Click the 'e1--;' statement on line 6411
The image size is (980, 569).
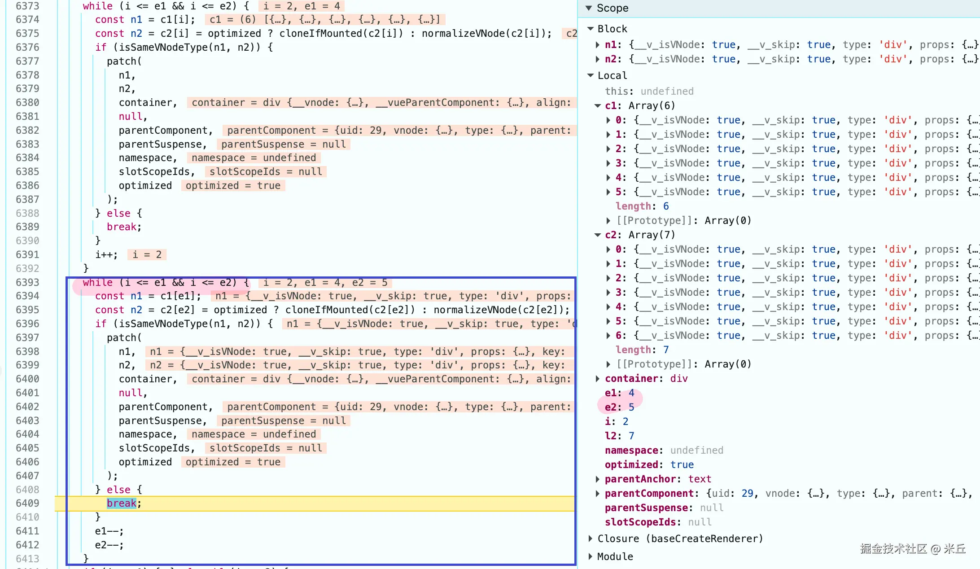point(109,531)
